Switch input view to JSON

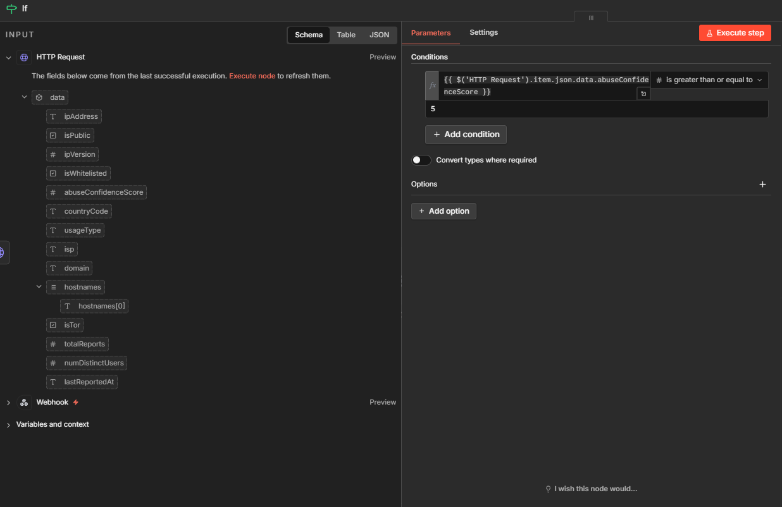379,35
